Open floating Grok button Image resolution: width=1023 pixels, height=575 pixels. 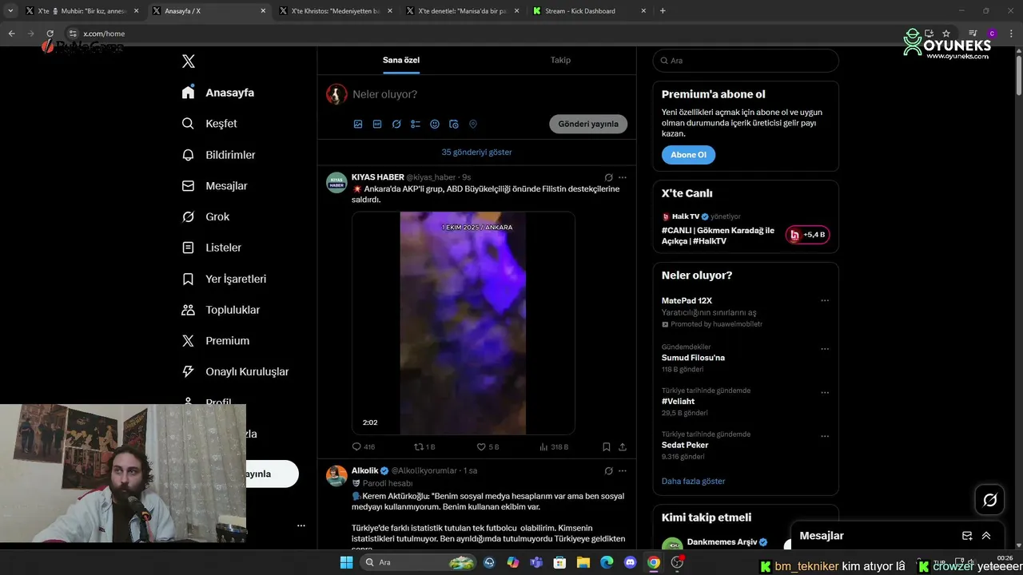point(990,500)
